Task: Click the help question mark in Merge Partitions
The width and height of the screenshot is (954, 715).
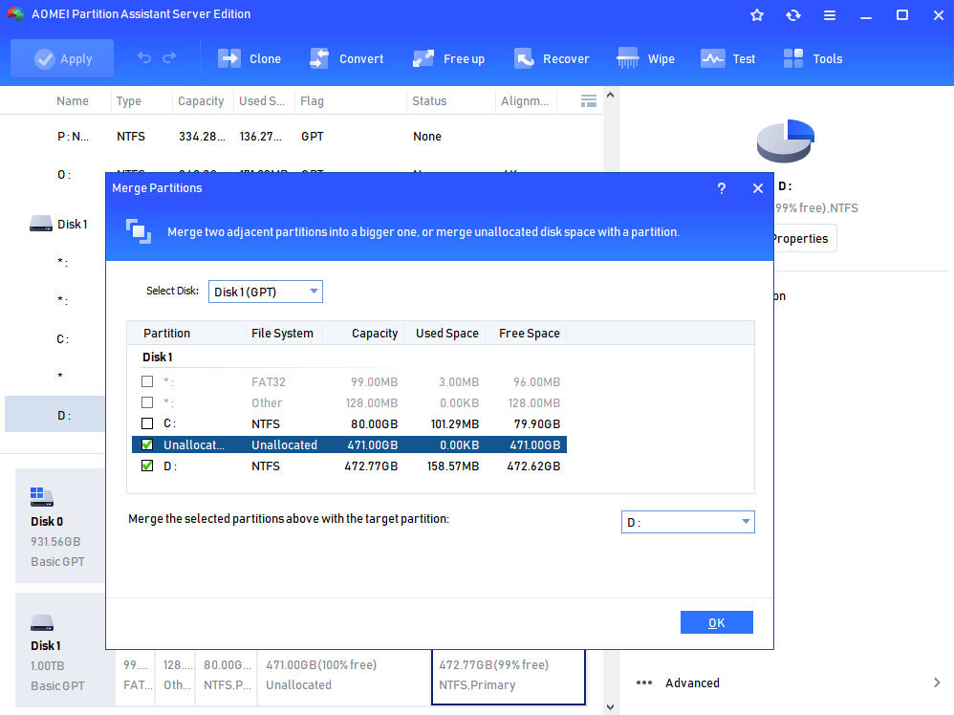Action: point(722,188)
